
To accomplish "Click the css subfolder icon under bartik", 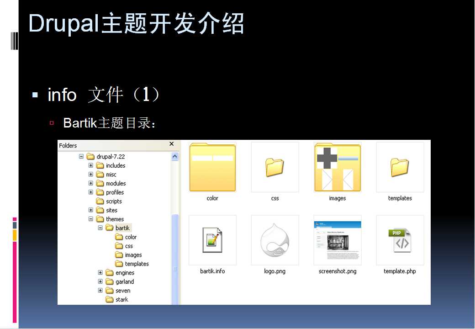I will point(119,246).
